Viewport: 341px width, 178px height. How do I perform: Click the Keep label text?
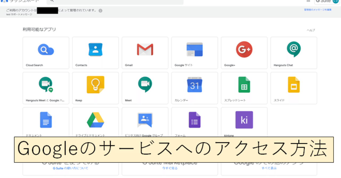click(79, 101)
